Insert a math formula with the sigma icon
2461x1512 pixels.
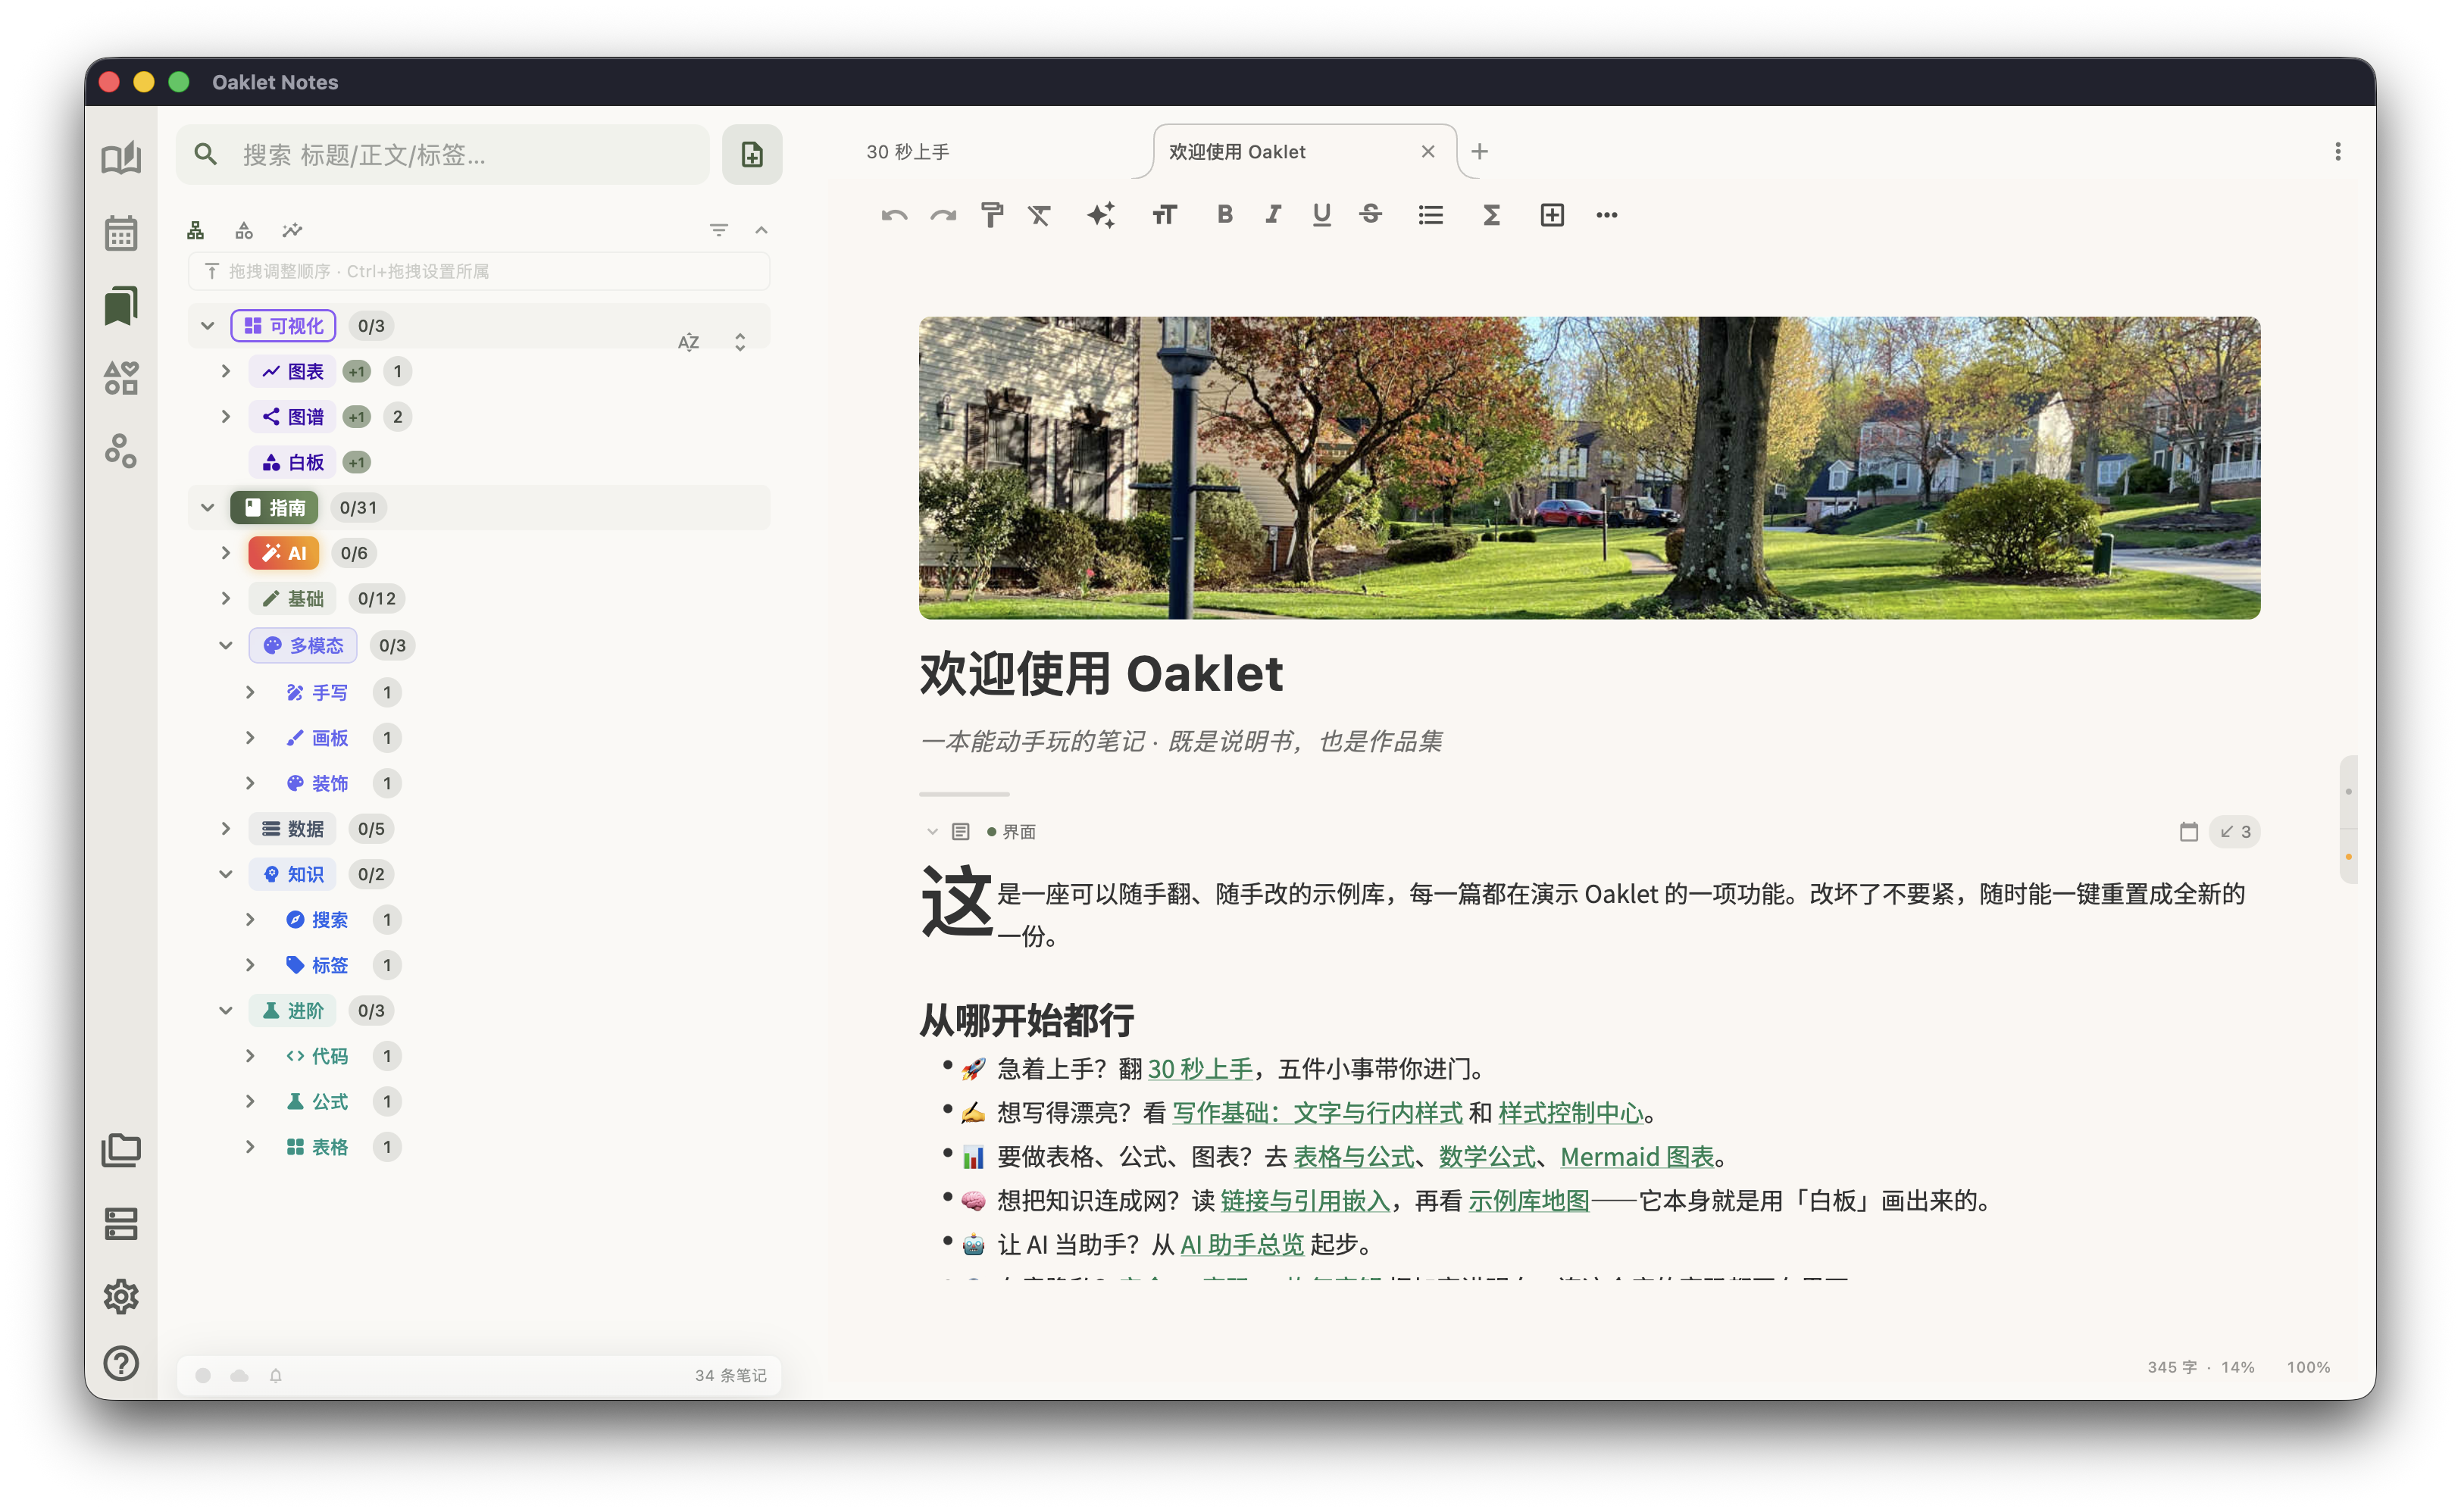click(1491, 215)
